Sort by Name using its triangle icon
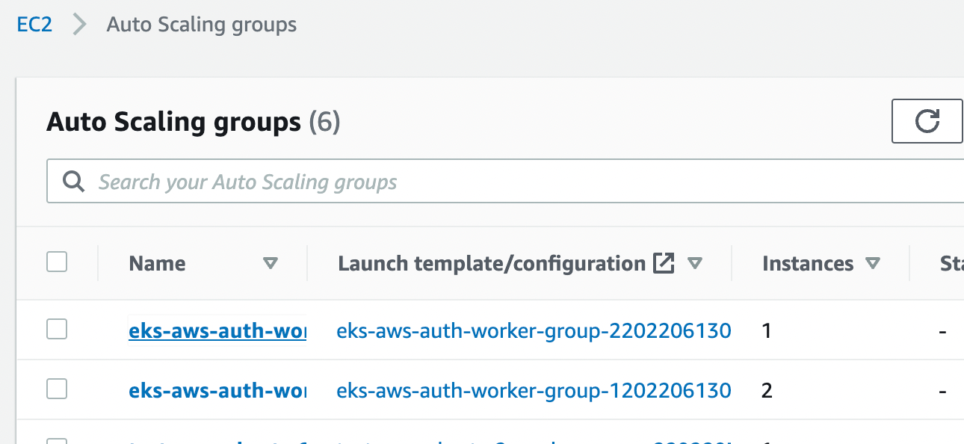The width and height of the screenshot is (964, 444). (271, 264)
